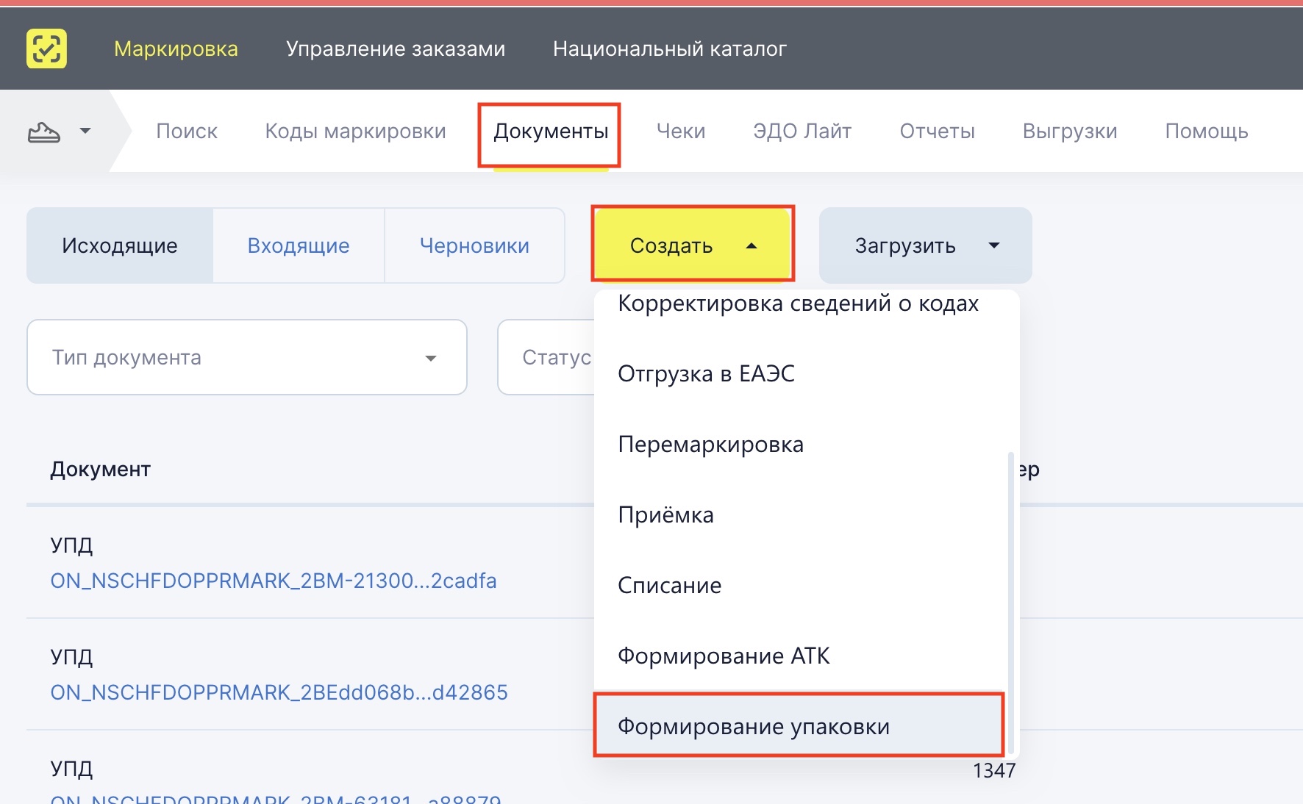Open document ON_NSCHFDOPPRMARK_2BM-21300...2cadfa
Image resolution: width=1303 pixels, height=804 pixels.
click(x=274, y=581)
